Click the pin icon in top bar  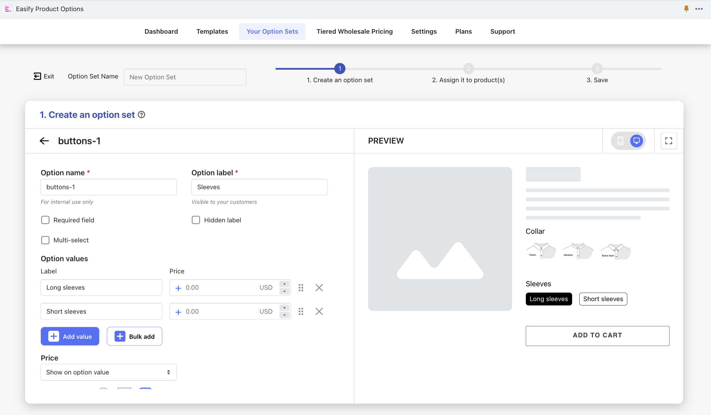click(x=686, y=9)
